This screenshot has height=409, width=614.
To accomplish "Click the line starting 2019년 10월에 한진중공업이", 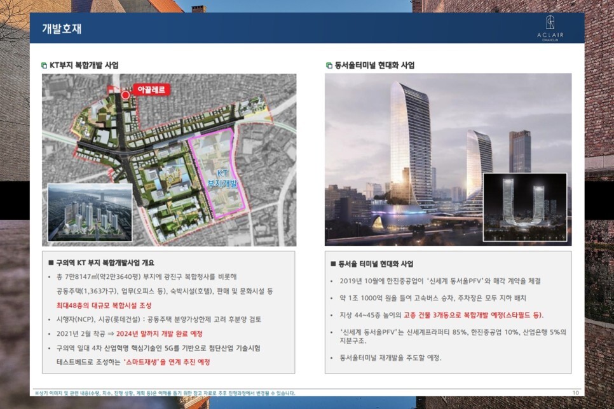I will pos(440,281).
